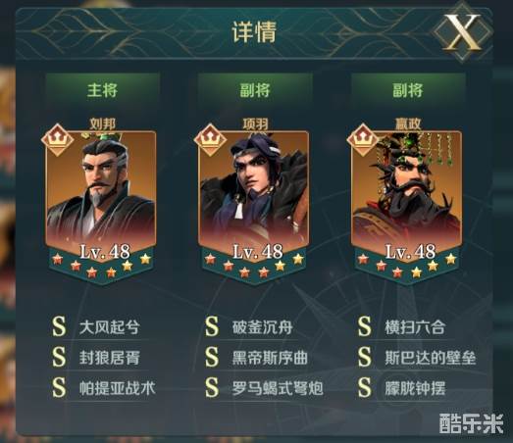Open the 朦胧钟摆 skill
The width and height of the screenshot is (513, 443).
pos(415,388)
